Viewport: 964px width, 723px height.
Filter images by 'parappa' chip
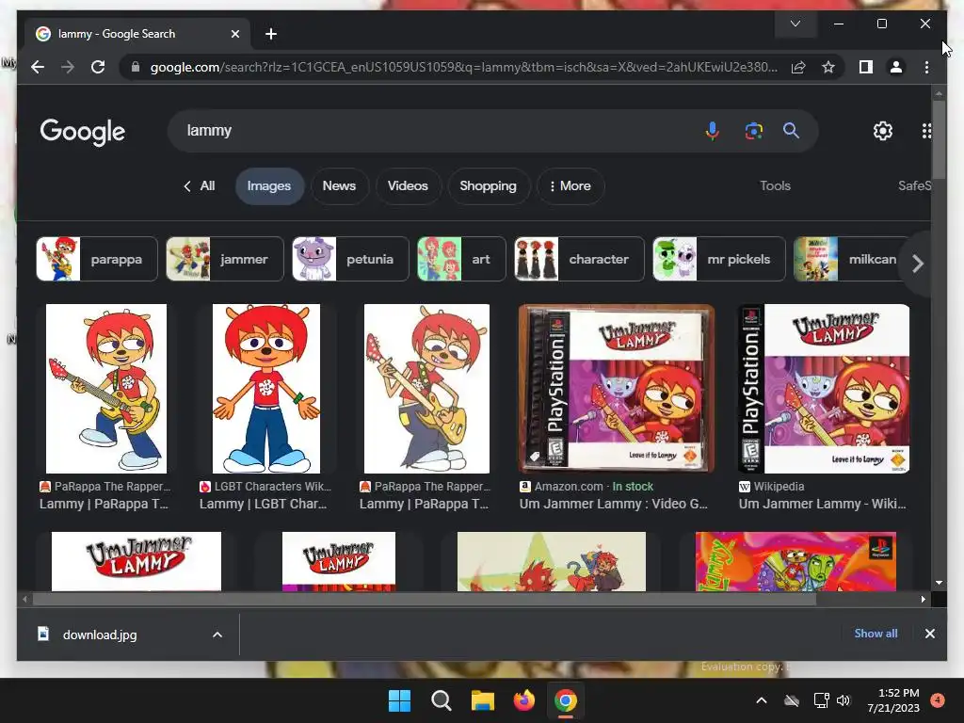[97, 259]
